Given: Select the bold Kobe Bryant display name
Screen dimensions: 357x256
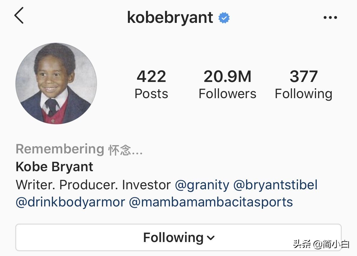Looking at the screenshot, I should click(x=55, y=167).
